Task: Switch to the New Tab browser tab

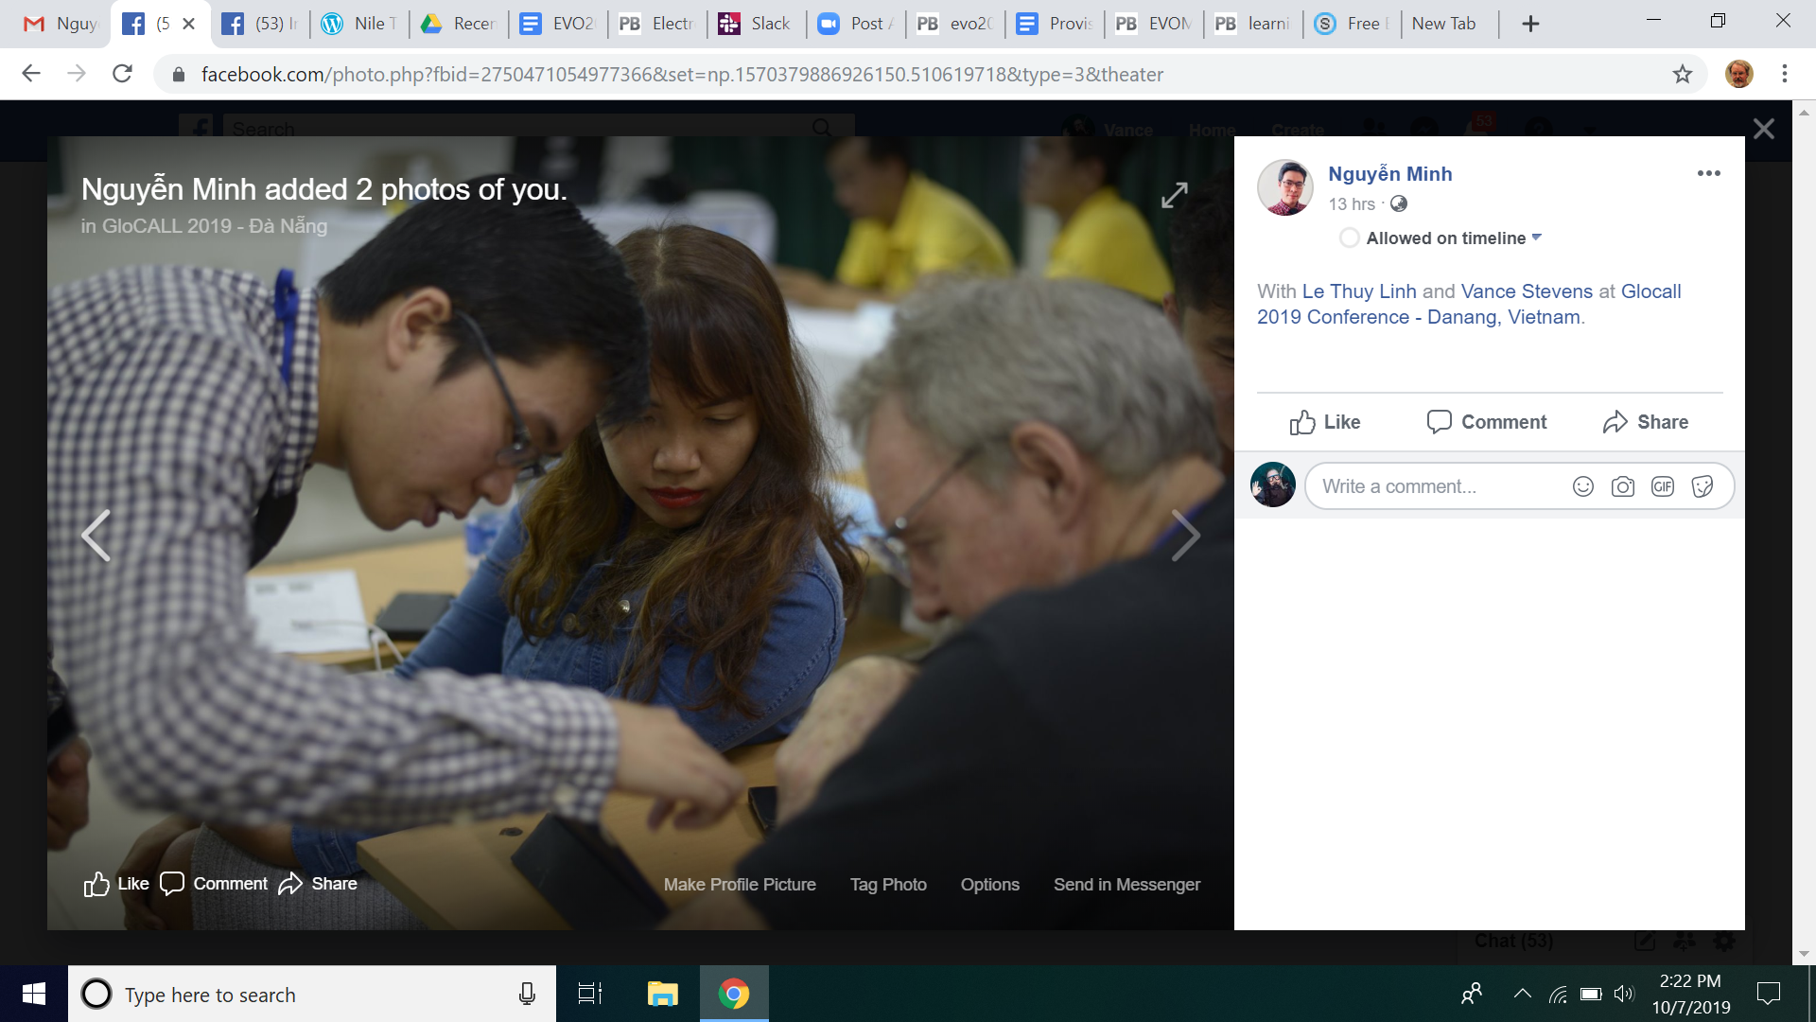Action: click(x=1442, y=24)
